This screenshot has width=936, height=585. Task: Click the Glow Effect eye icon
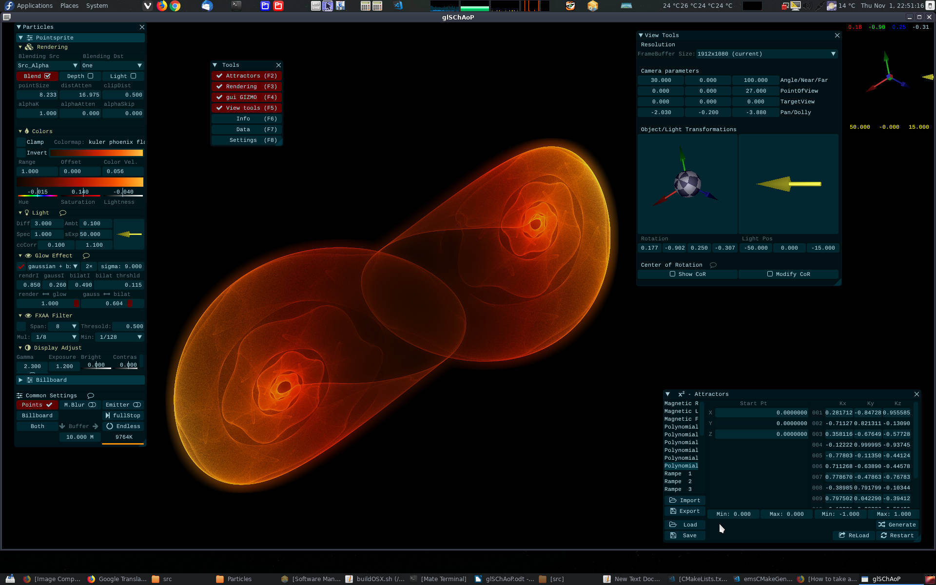(28, 255)
